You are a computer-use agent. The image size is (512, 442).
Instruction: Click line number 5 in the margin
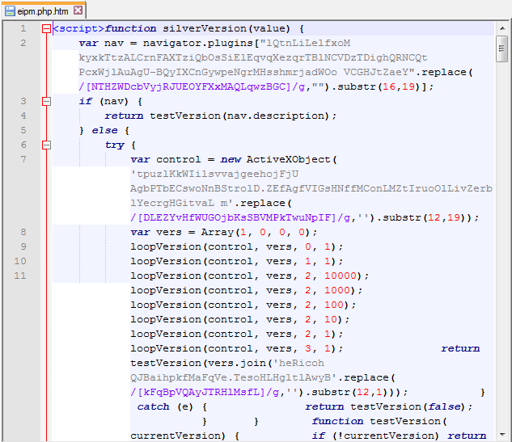23,131
